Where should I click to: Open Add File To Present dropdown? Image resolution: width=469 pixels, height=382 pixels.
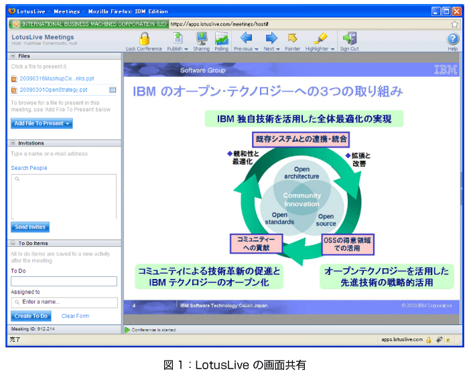(42, 123)
